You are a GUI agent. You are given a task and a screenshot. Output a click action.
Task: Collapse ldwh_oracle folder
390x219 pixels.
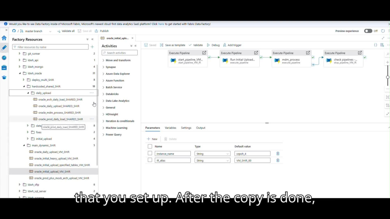coord(19,73)
